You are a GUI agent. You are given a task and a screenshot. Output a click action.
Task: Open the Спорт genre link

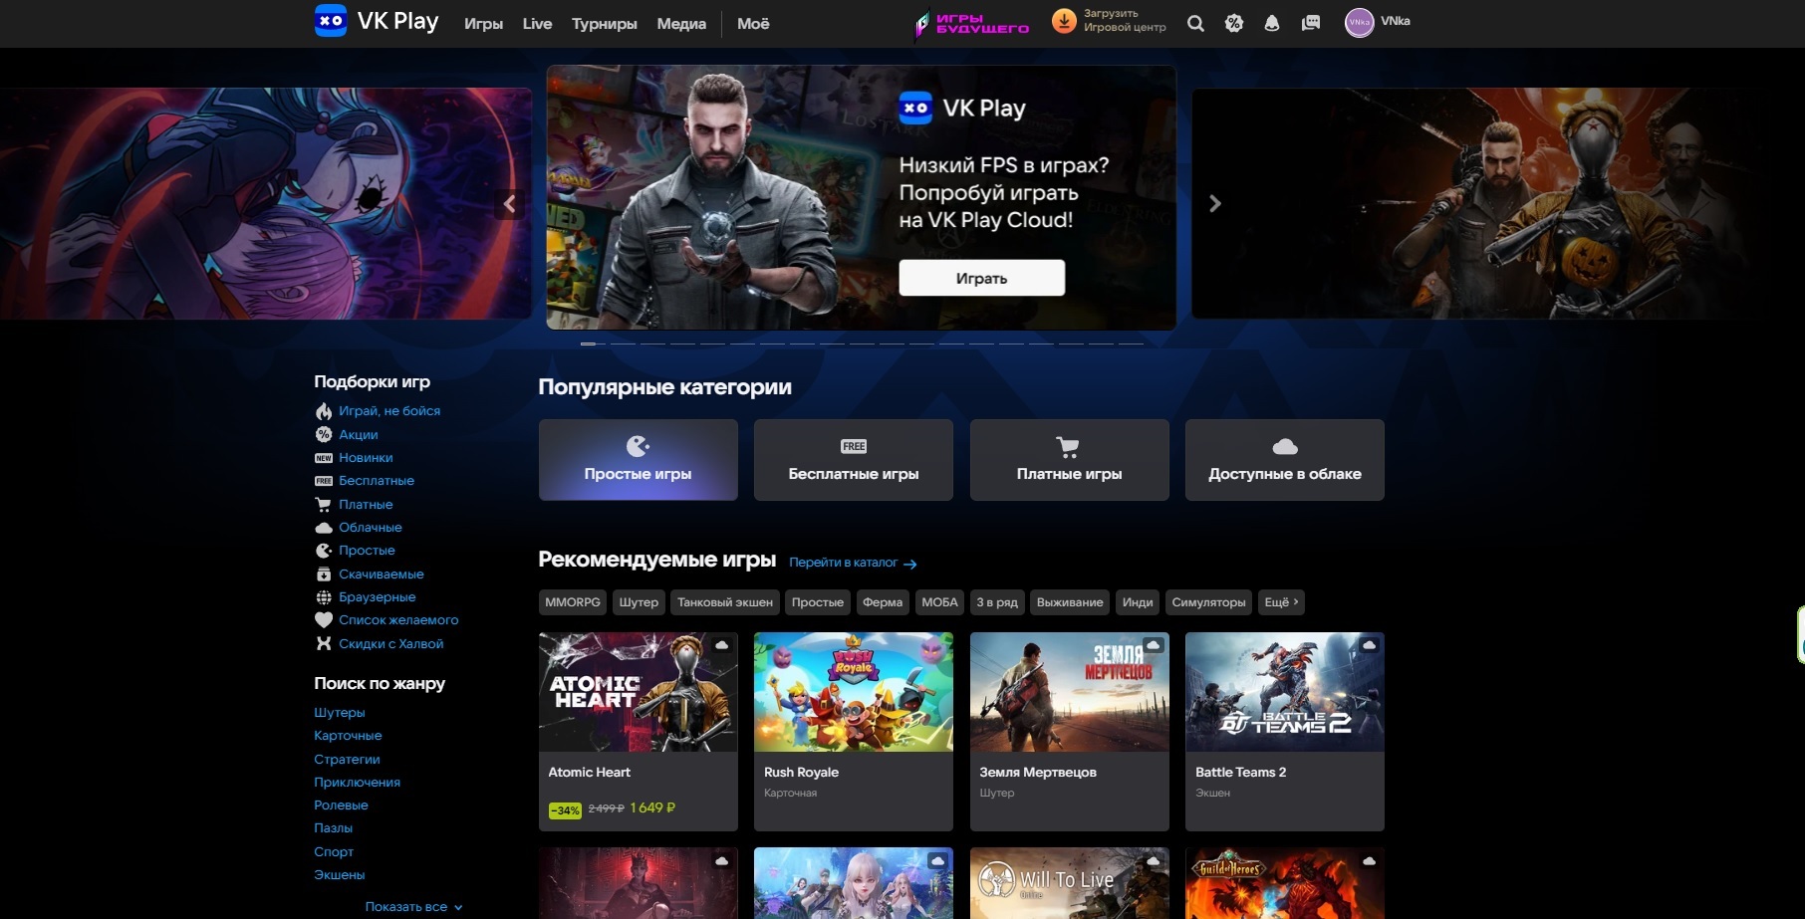point(334,852)
